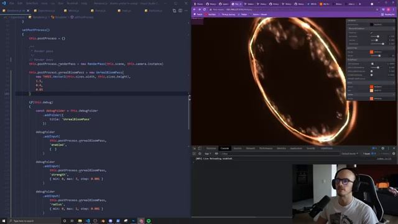The width and height of the screenshot is (398, 224).
Task: Open the Terminal menu in VS Code
Action: tap(72, 3)
